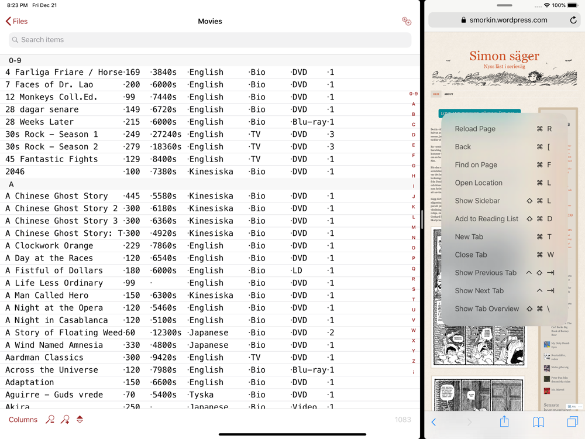Select the Across the Universe row
Screen dimensions: 585x439
click(x=210, y=369)
